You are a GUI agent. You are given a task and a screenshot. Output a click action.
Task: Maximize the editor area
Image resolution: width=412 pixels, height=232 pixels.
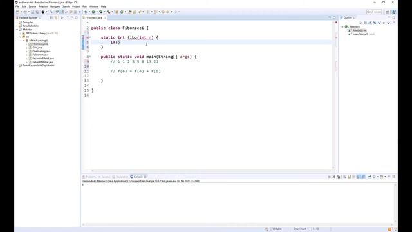334,17
